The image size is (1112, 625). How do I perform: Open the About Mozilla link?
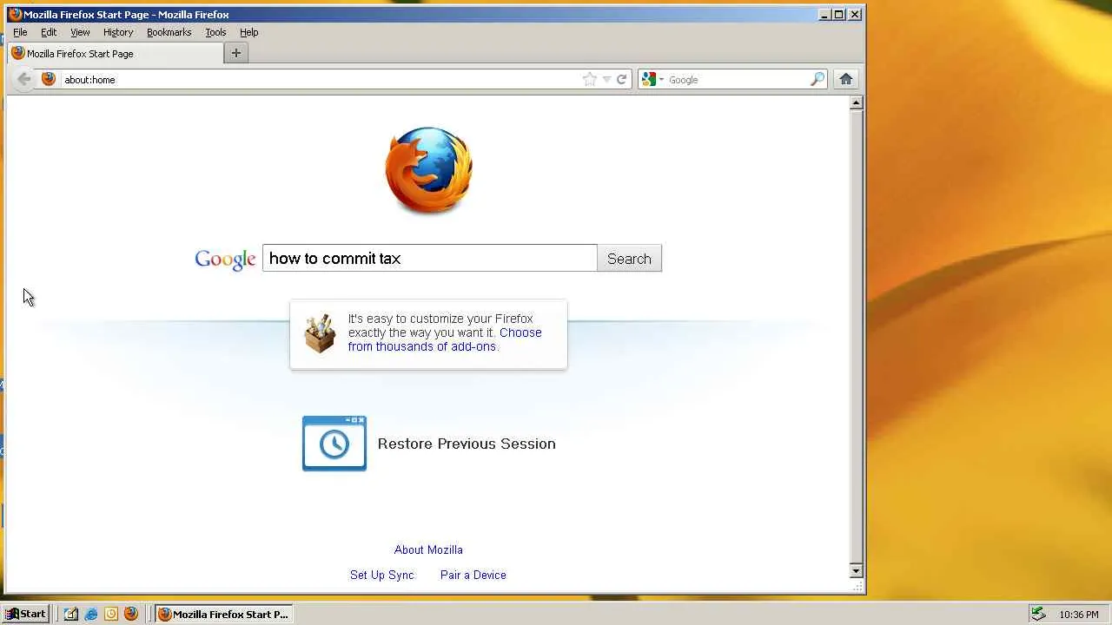coord(428,549)
